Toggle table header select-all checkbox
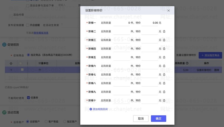Viewport: 224px width, 127px height. click(20, 63)
